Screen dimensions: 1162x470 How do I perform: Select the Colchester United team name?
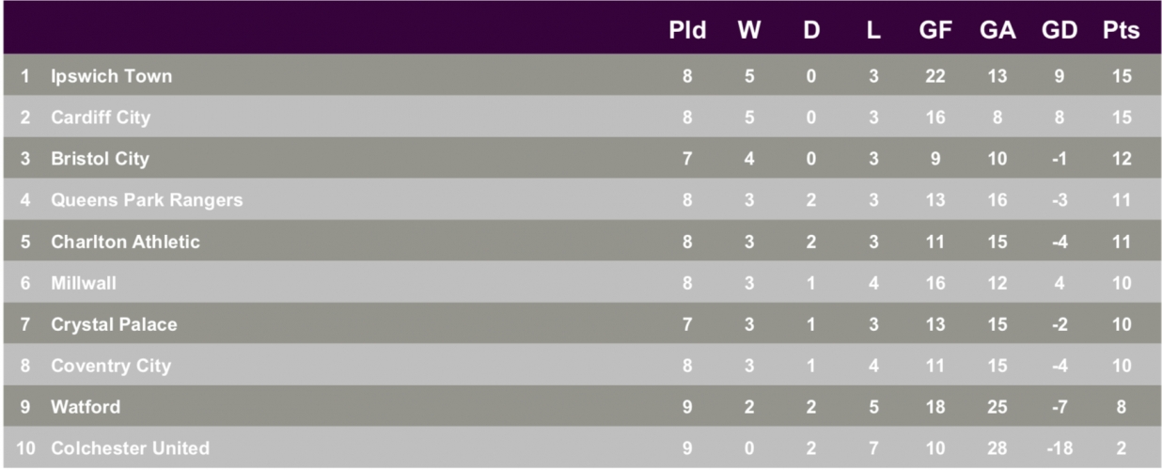pyautogui.click(x=131, y=448)
